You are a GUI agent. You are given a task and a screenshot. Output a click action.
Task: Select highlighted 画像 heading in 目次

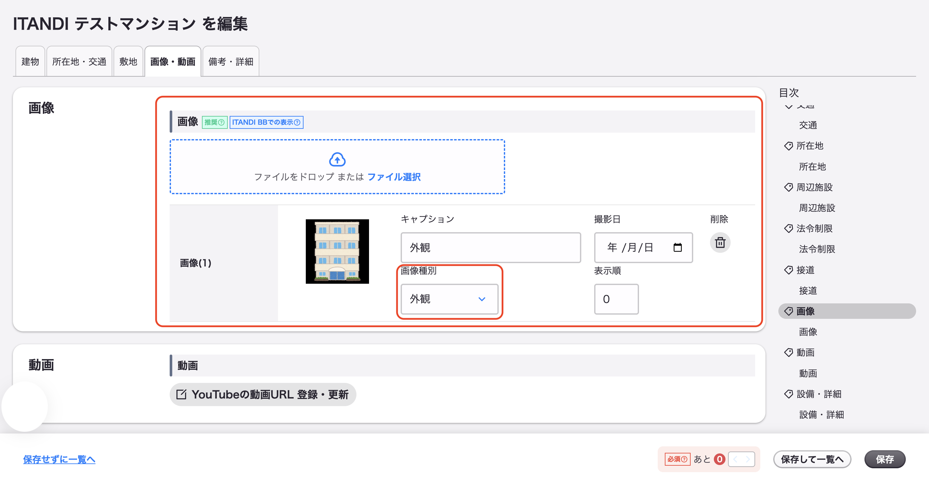pos(847,311)
